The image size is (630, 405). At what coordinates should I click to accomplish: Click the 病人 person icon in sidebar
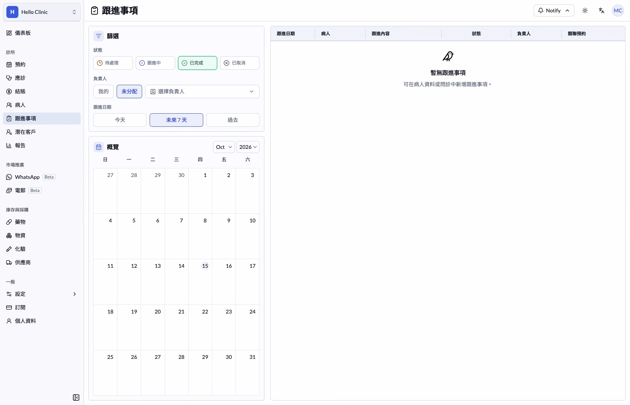pyautogui.click(x=9, y=105)
